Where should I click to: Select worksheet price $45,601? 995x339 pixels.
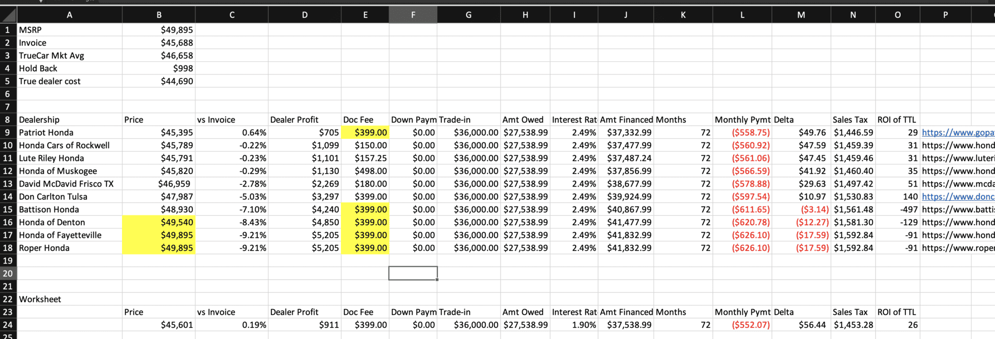159,325
